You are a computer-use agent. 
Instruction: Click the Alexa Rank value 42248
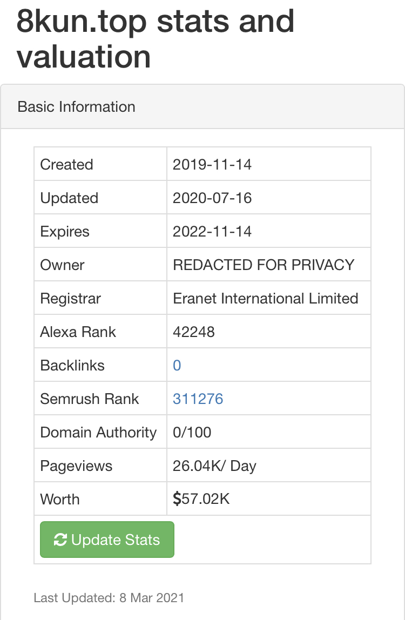pos(194,332)
